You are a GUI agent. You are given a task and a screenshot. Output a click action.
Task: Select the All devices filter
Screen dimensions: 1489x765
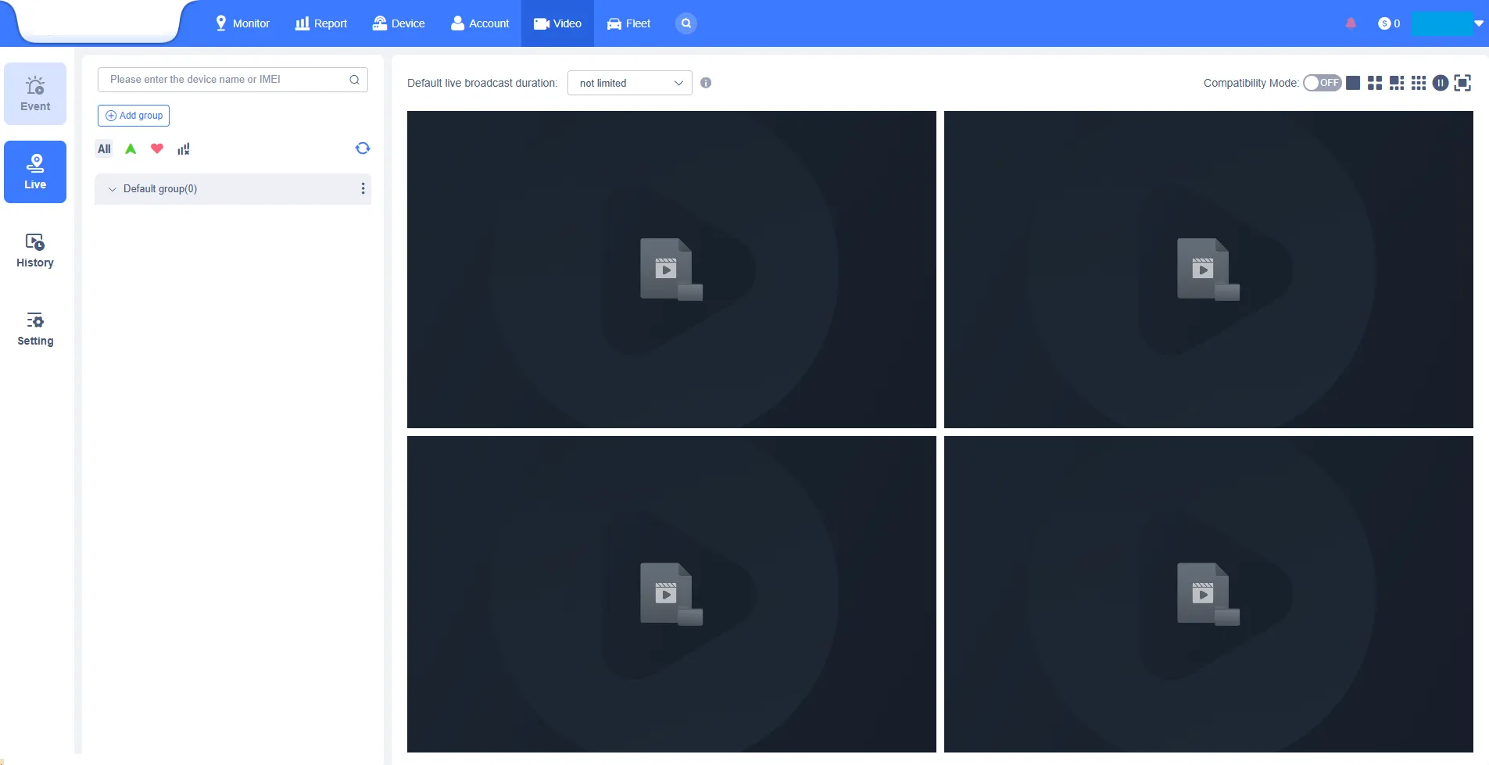pyautogui.click(x=104, y=148)
